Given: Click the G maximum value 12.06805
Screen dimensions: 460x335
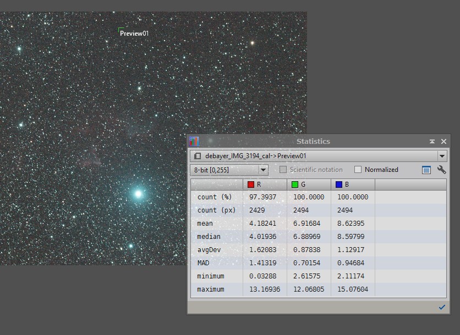Looking at the screenshot, I should click(x=308, y=289).
